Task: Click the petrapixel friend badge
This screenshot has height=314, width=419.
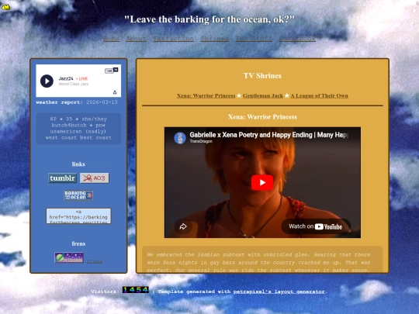Action: 69,257
